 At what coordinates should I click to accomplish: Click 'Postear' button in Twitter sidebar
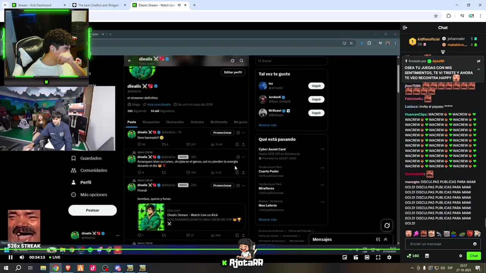coord(92,210)
